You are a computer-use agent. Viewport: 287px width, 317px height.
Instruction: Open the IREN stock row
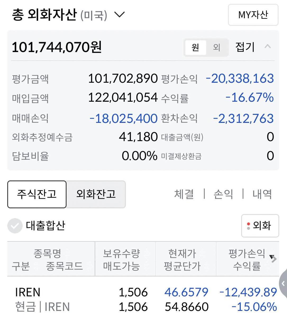coord(143,300)
